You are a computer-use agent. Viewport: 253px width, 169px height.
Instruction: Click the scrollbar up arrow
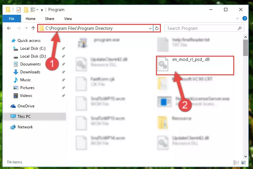coord(245,37)
